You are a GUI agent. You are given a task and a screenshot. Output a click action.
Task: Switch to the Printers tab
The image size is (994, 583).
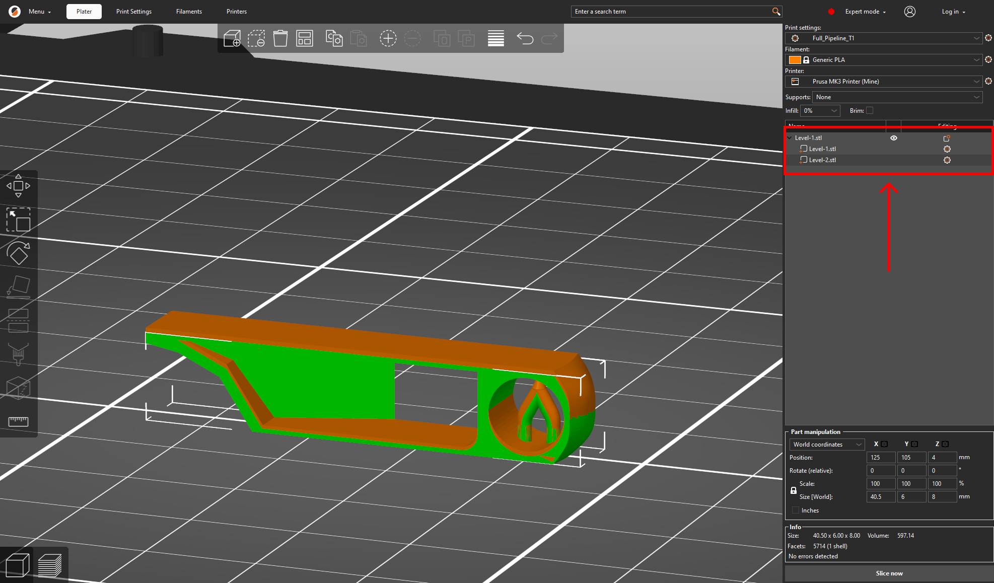pyautogui.click(x=236, y=12)
